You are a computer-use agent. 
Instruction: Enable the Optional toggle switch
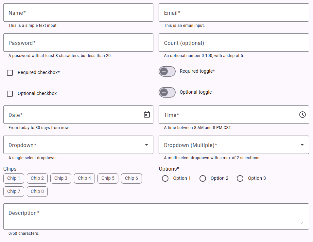coord(167,92)
